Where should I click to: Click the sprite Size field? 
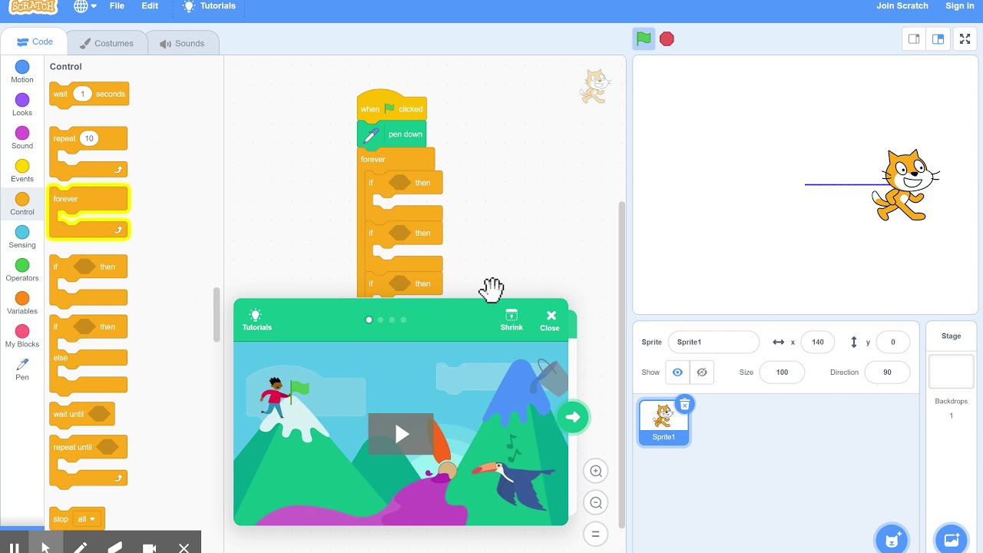pos(782,372)
